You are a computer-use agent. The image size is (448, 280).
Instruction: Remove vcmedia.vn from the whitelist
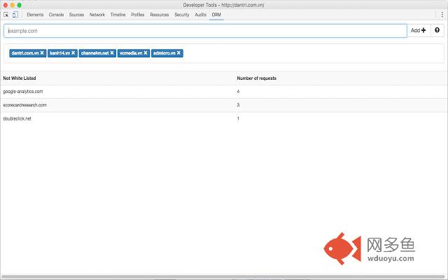click(146, 52)
